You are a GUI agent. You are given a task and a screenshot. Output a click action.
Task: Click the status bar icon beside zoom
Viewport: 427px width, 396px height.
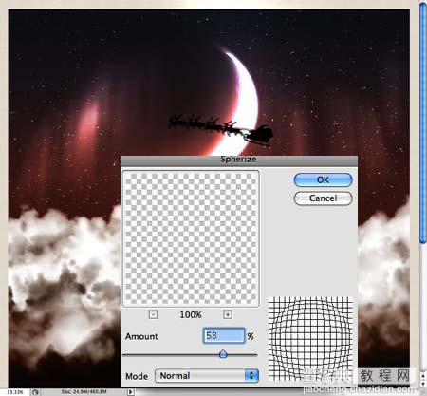[x=35, y=392]
